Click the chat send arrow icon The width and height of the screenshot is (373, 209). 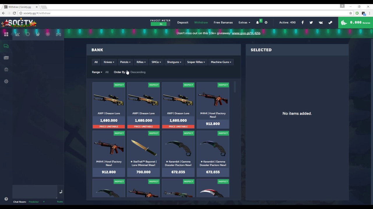[61, 192]
